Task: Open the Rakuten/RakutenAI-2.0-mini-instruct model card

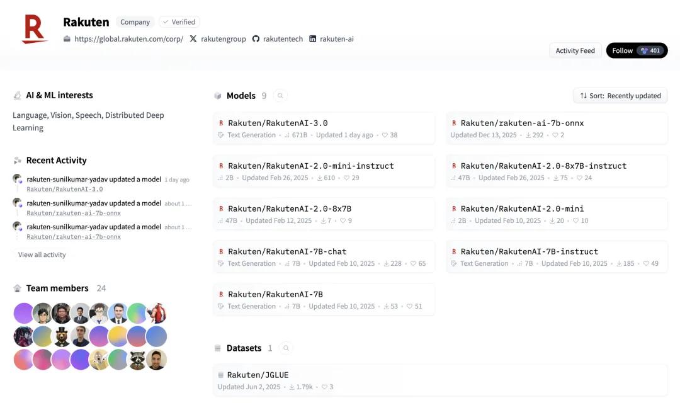Action: pyautogui.click(x=324, y=171)
